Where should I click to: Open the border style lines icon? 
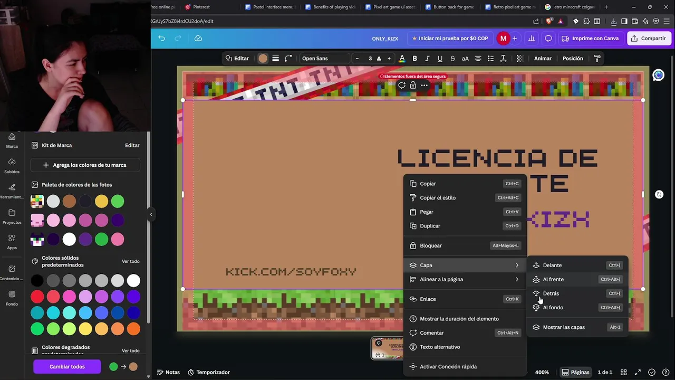point(275,59)
